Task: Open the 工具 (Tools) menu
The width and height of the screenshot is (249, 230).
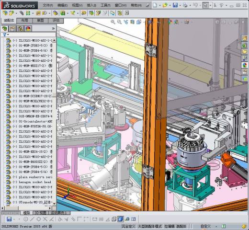Action: point(105,5)
